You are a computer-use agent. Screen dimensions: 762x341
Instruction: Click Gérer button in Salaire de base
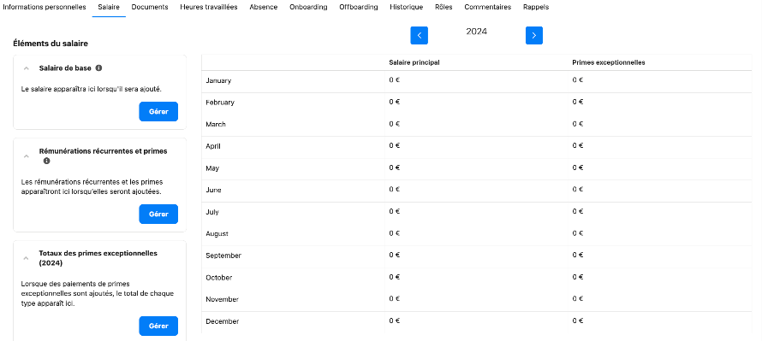[158, 112]
